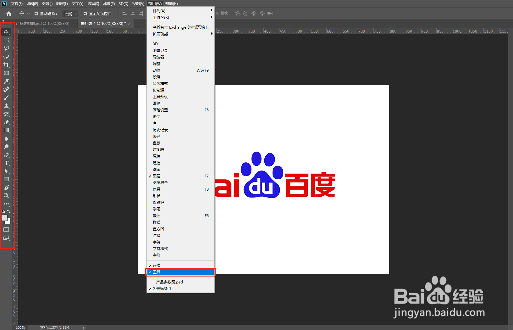Open the Edit Toolbar three-dots button
Screen dimensions: 513x330
pos(6,204)
